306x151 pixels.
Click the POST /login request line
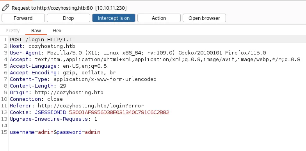click(41, 40)
